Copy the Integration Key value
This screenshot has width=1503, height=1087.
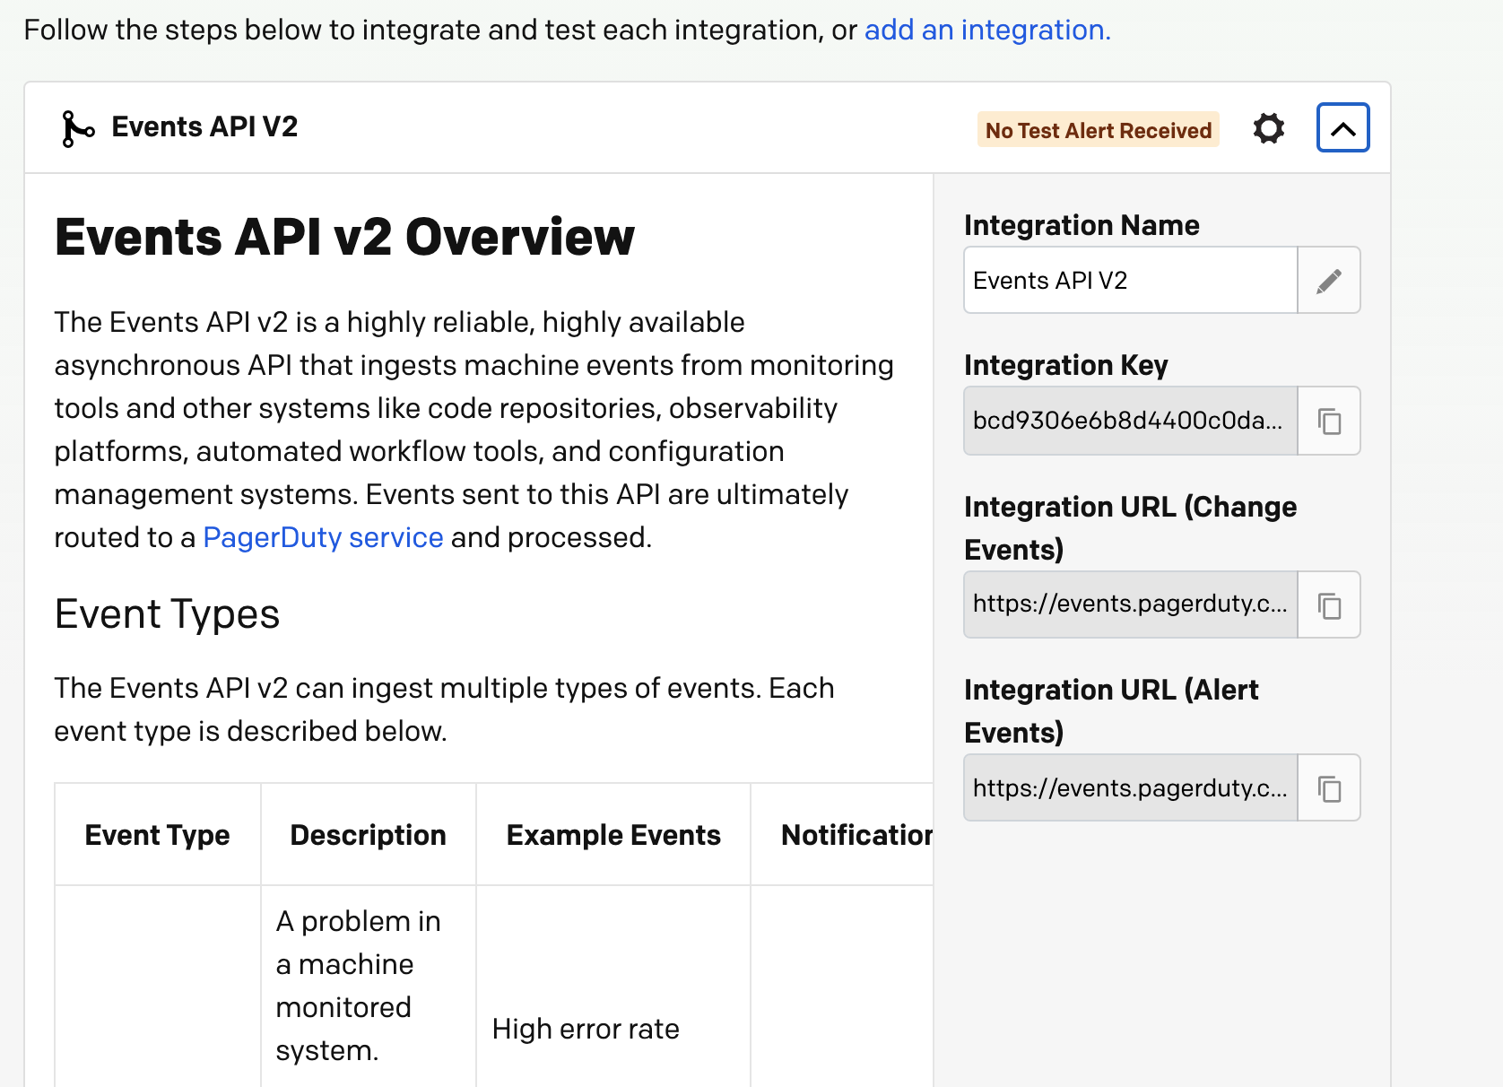(x=1329, y=421)
